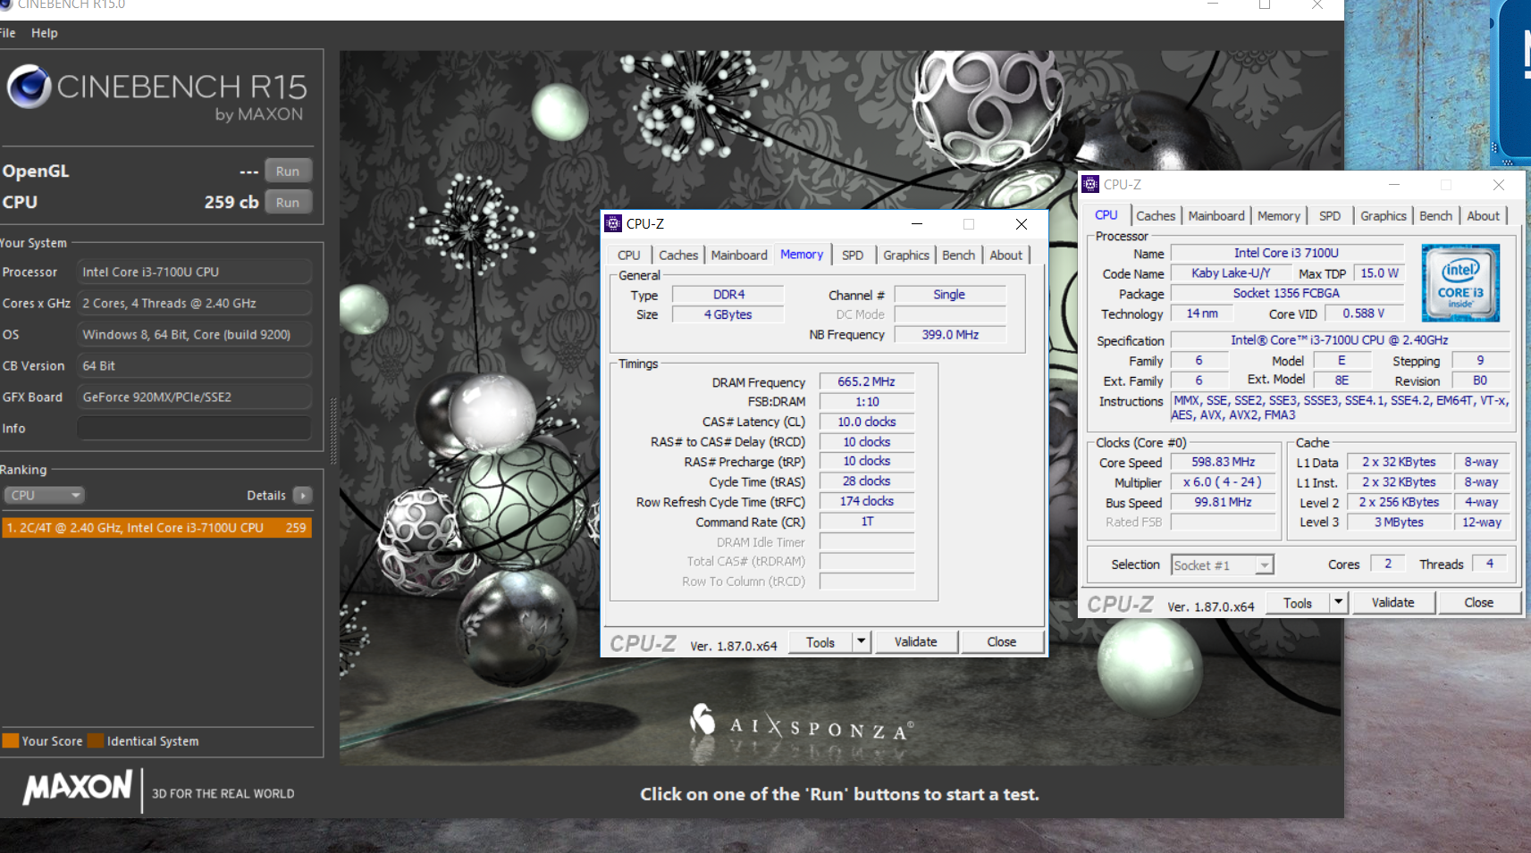Viewport: 1531px width, 853px height.
Task: Open the Memory tab in the right CPU-Z window
Action: coord(1279,216)
